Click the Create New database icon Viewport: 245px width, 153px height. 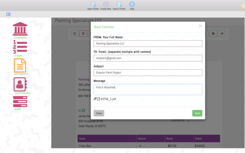pos(106,5)
